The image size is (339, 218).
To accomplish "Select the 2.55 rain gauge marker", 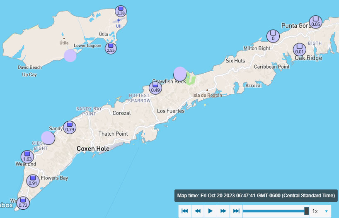I will tap(111, 48).
